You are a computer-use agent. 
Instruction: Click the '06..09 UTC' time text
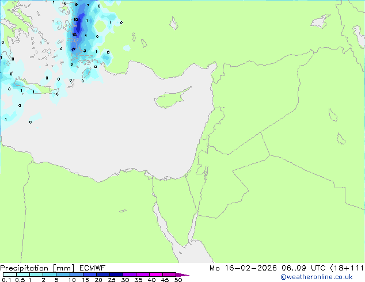(x=303, y=268)
